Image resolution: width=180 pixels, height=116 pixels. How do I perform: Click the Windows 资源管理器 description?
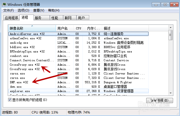(x=119, y=91)
